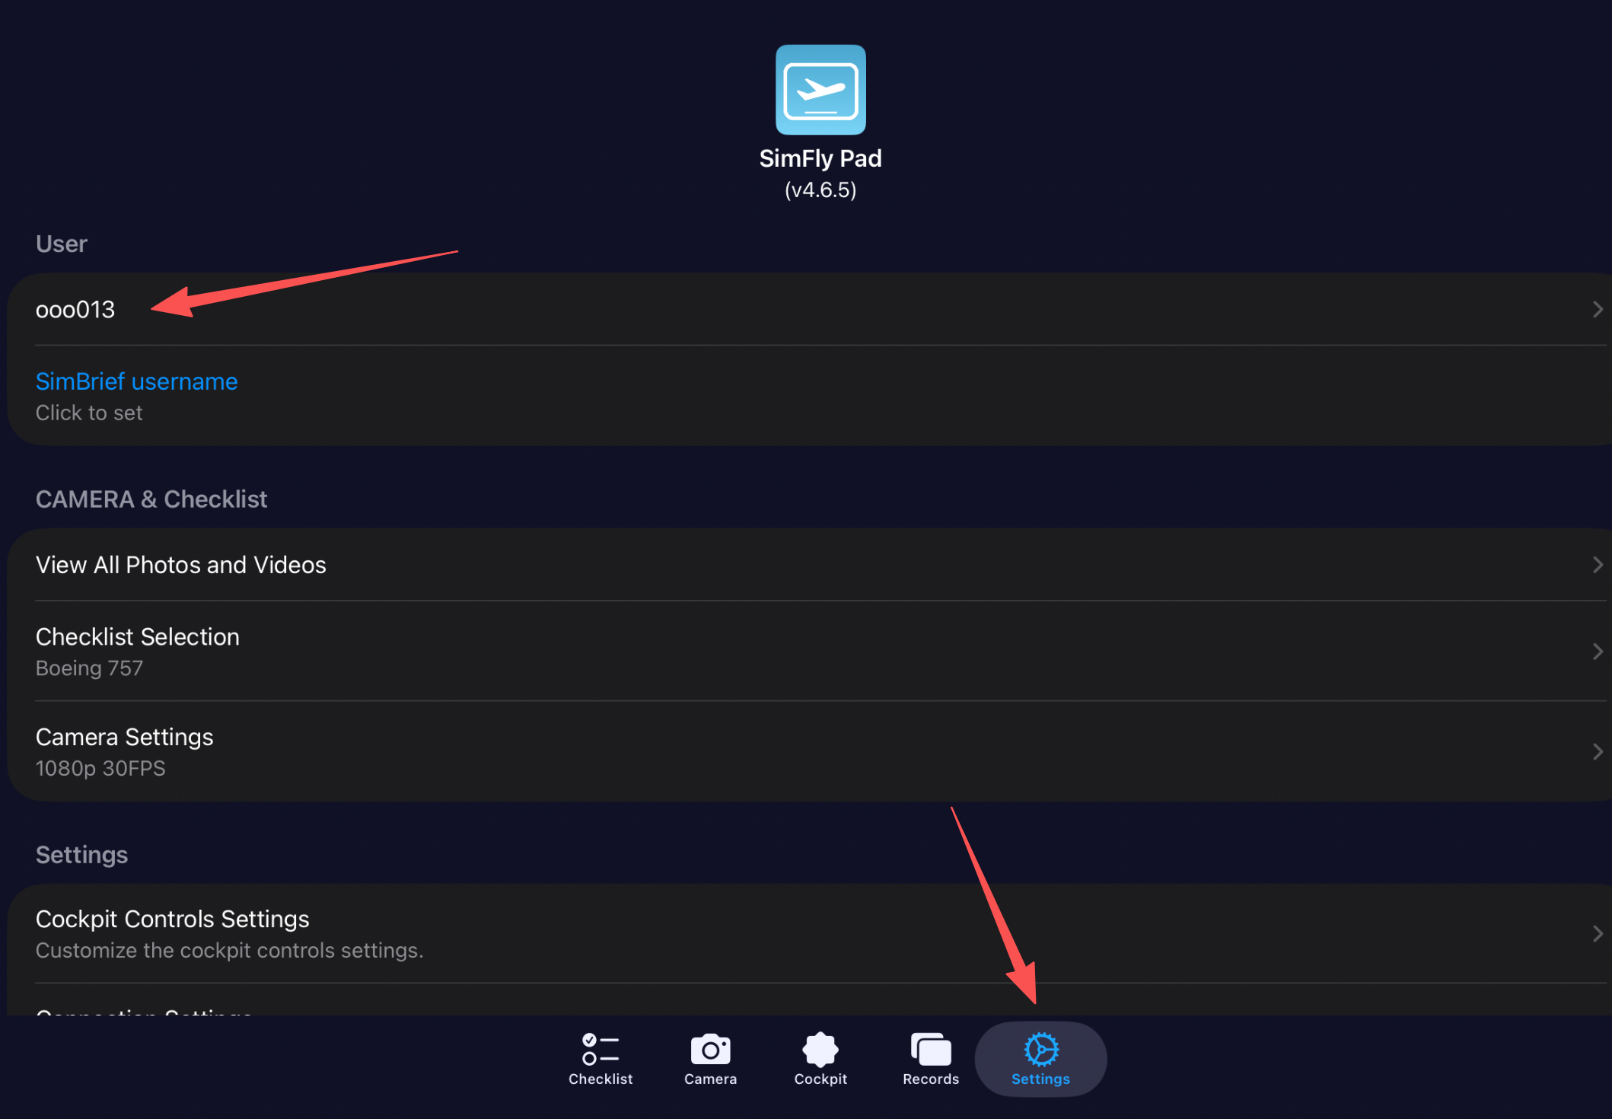This screenshot has height=1119, width=1612.
Task: Open Checklist Selection showing Boeing 757
Action: tap(138, 651)
